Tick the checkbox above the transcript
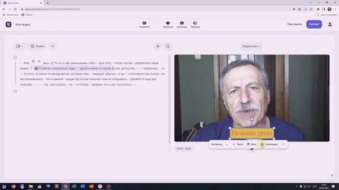 coord(15,58)
